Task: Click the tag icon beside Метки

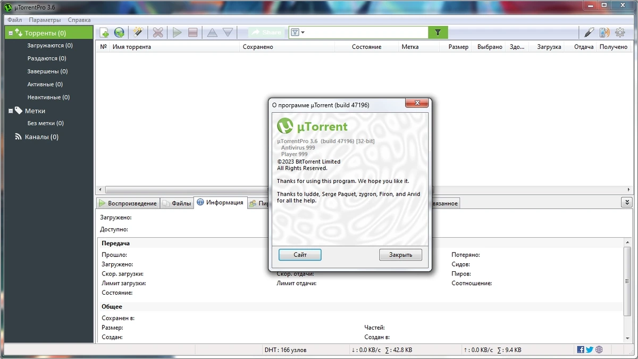Action: click(19, 111)
